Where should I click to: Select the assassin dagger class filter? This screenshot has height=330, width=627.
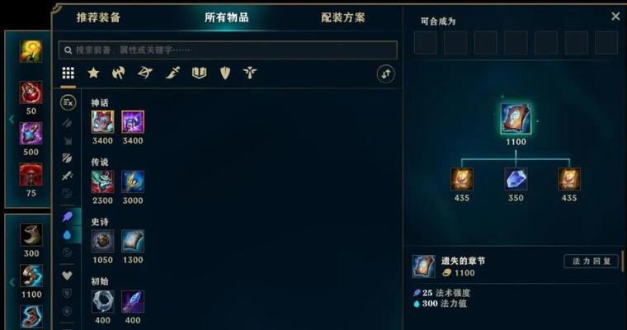pos(172,73)
